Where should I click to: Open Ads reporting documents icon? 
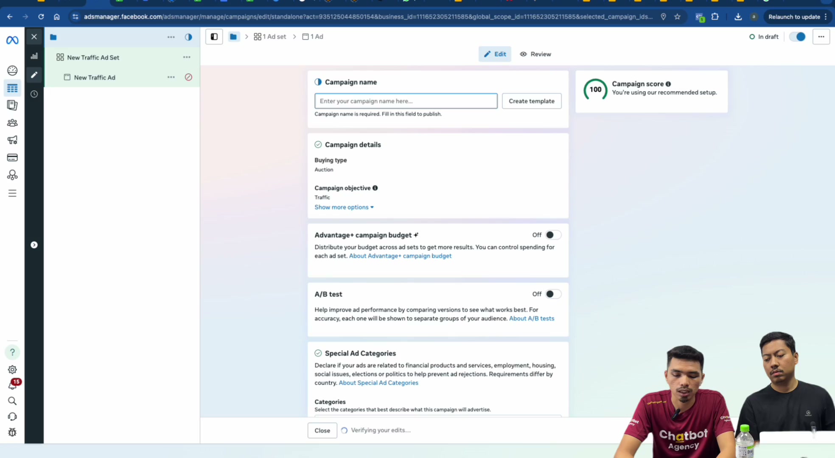point(12,105)
